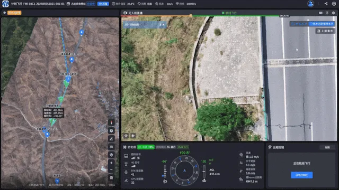The width and height of the screenshot is (339, 190).
Task: Click the RTK satellite count icon
Action: [126, 173]
